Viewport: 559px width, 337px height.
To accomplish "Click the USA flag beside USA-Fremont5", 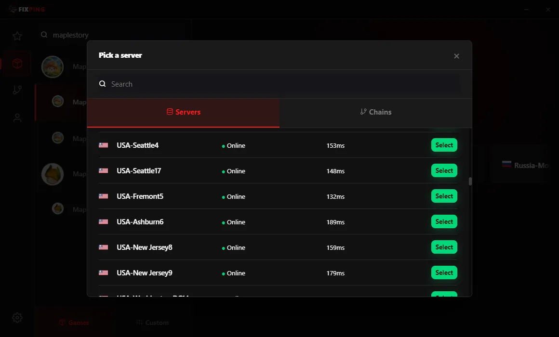I will click(104, 196).
